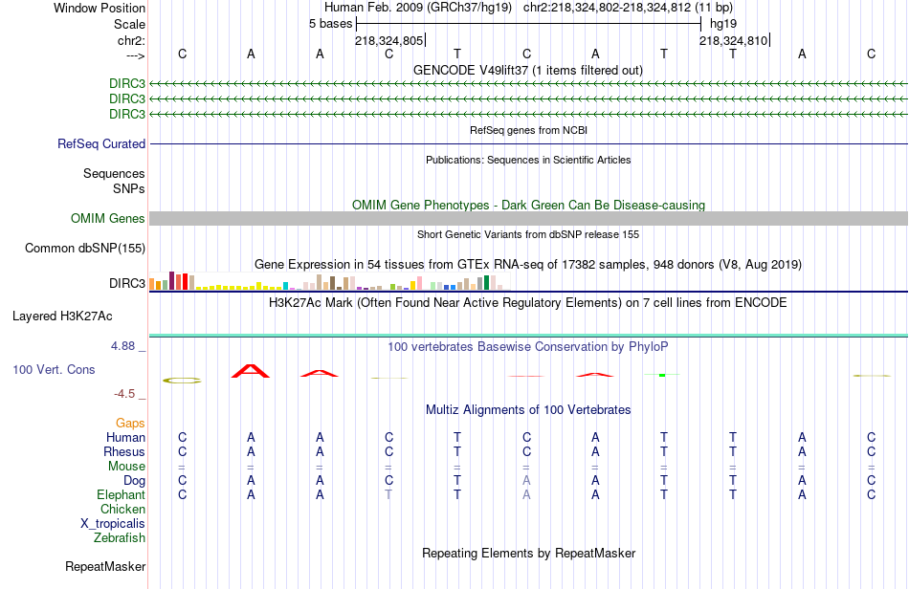Image resolution: width=909 pixels, height=589 pixels.
Task: Open the GTEx Gene Expression track title
Action: [x=528, y=265]
